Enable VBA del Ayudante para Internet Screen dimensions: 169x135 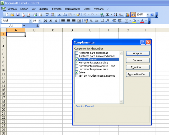click(77, 76)
